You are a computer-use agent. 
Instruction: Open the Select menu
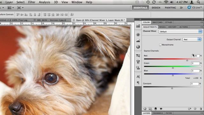point(20,2)
